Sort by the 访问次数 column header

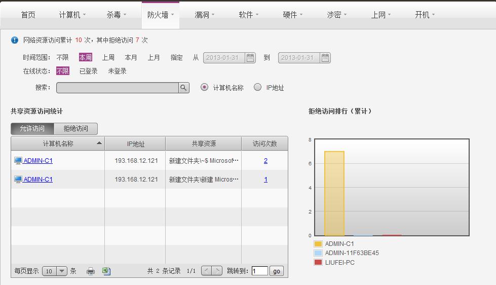(265, 144)
